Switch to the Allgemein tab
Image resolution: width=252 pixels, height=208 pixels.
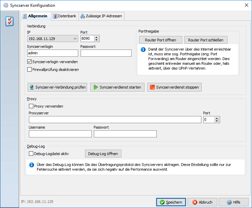pos(36,16)
